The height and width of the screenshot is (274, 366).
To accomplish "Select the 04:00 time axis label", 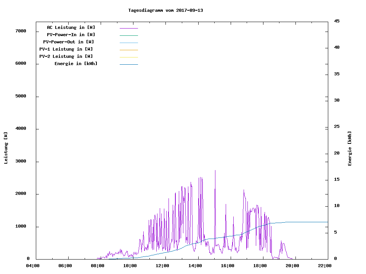I will (33, 266).
